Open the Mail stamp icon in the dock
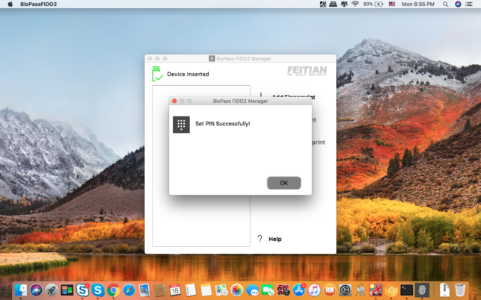The image size is (481, 300). point(144,290)
